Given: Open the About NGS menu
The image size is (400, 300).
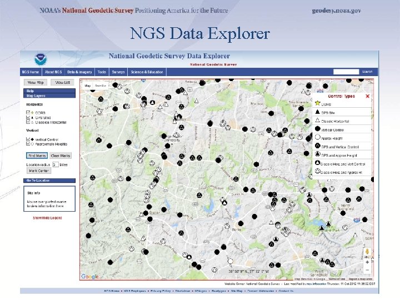Looking at the screenshot, I should pos(53,72).
